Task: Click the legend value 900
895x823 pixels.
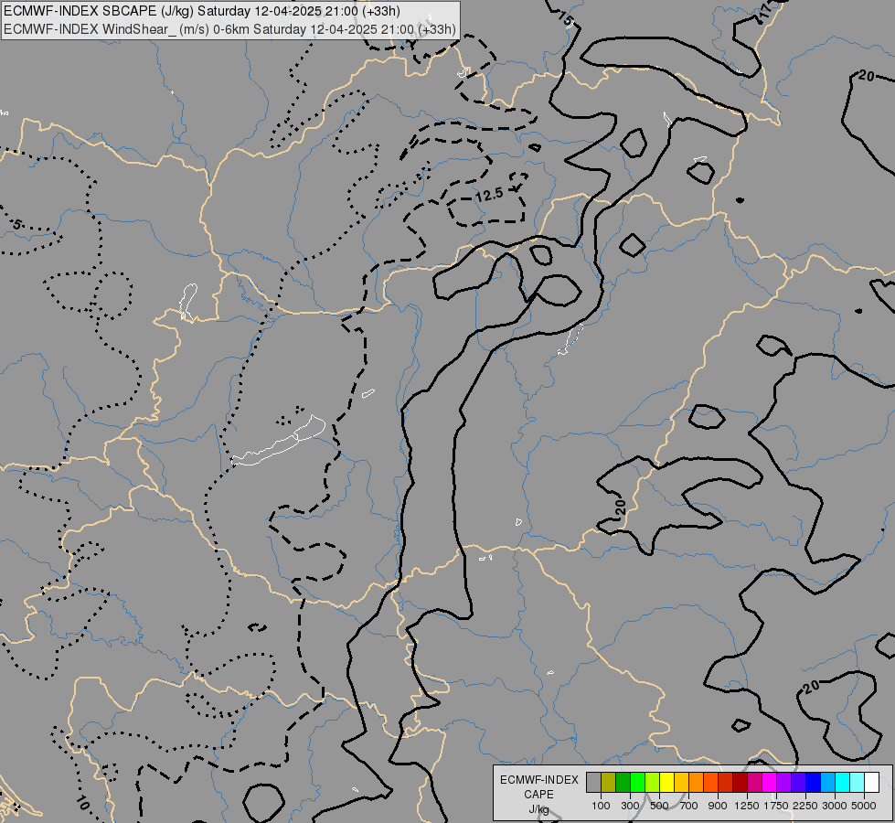Action: click(718, 806)
